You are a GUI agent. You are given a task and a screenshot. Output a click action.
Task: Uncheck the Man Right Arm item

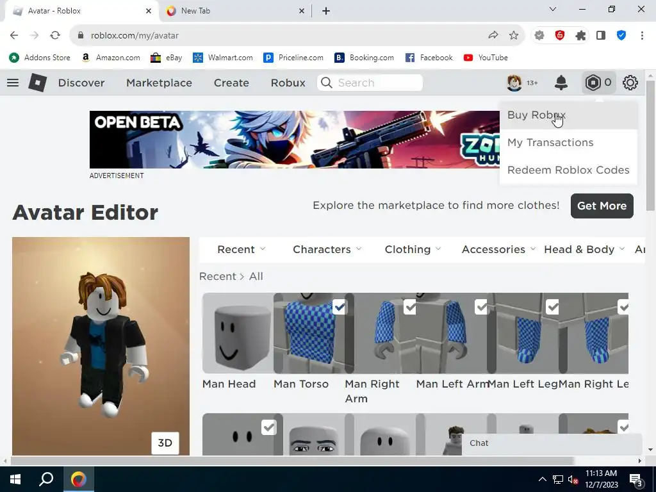coord(410,307)
